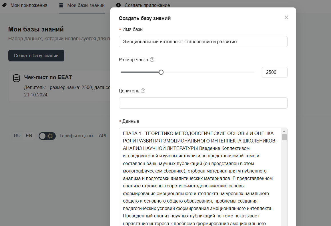This screenshot has height=226, width=331.
Task: Open the Тарифы и цены link
Action: pos(76,136)
